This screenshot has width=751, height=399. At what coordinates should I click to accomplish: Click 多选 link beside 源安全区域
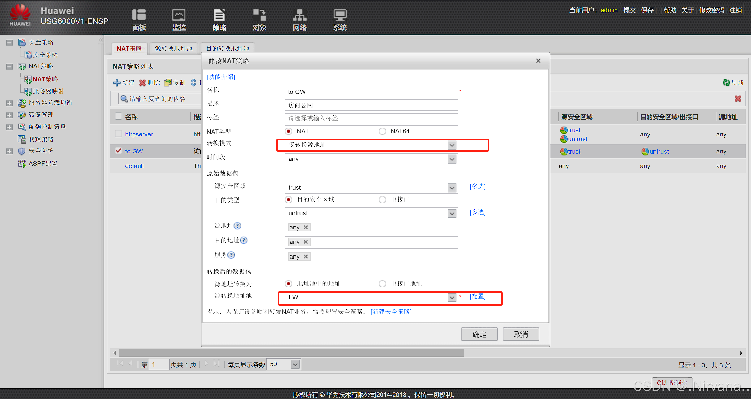477,187
